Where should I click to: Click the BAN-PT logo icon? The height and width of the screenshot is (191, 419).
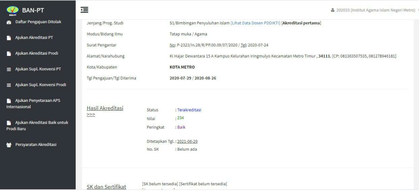tap(12, 10)
